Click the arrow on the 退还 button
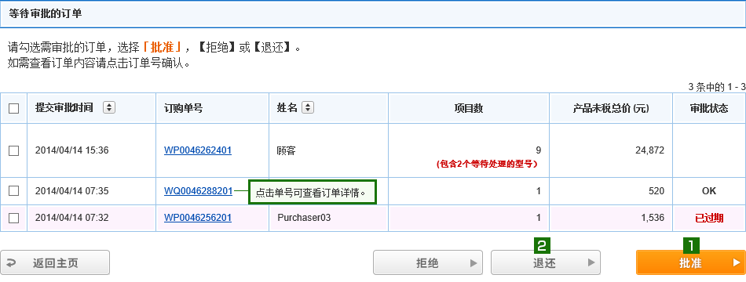746x282 pixels. point(591,262)
